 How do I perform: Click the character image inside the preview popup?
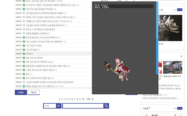117,70
